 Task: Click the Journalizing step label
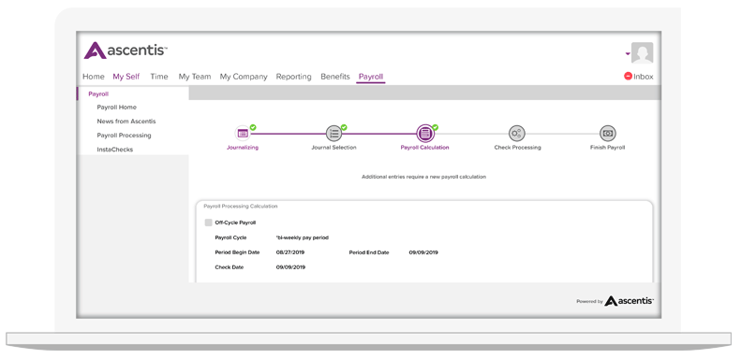tap(243, 148)
